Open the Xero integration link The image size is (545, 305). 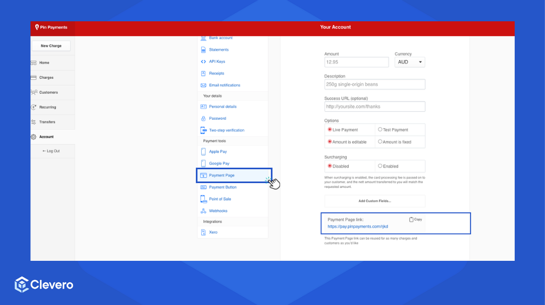pos(213,232)
